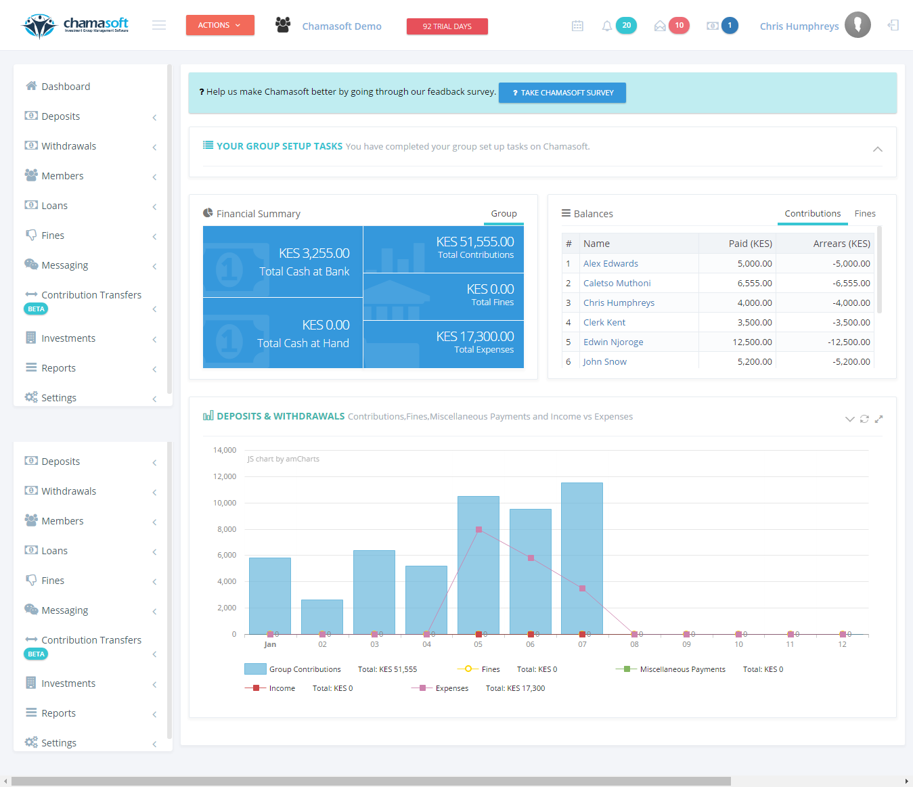Click the Total Cash at Bank tile

[x=283, y=262]
